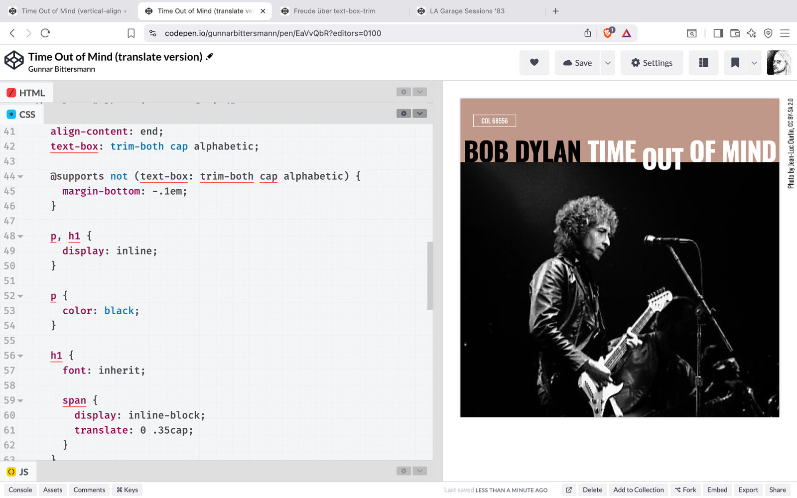This screenshot has height=498, width=797.
Task: Expand JS editor dropdown chevron
Action: pos(420,471)
